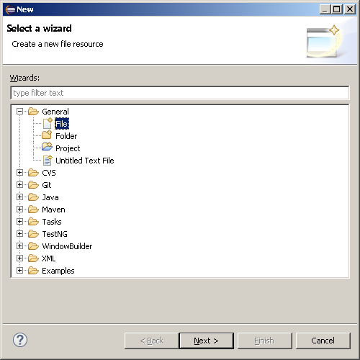Screen dimensions: 360x360
Task: Click the WindowBuilder folder icon
Action: click(33, 246)
